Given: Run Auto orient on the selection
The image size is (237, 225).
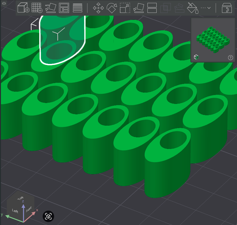Looking at the screenshot, I should coord(51,8).
